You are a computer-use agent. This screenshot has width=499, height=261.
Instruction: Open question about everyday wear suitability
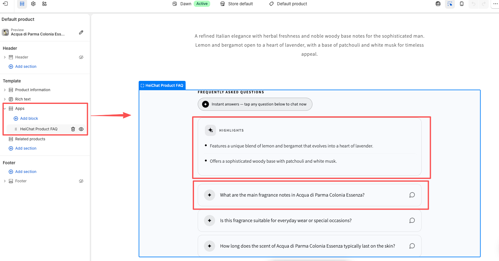tap(310, 221)
